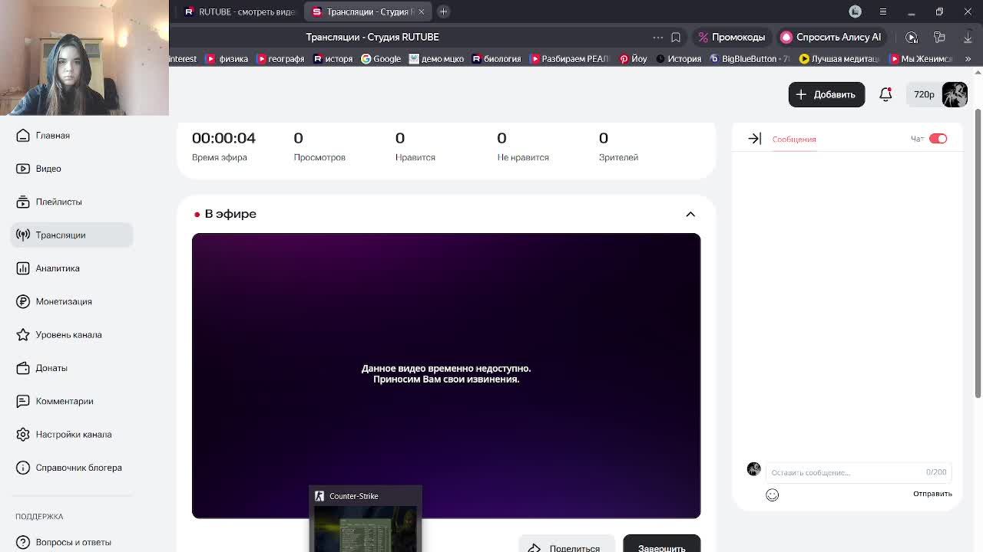Click the Просмотров counter value
This screenshot has width=983, height=552.
point(298,138)
